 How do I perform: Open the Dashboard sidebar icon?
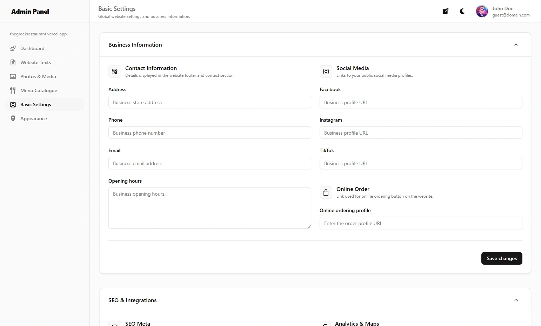(13, 48)
